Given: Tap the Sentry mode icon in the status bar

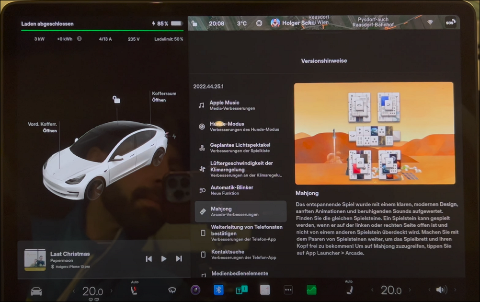Looking at the screenshot, I should click(259, 23).
